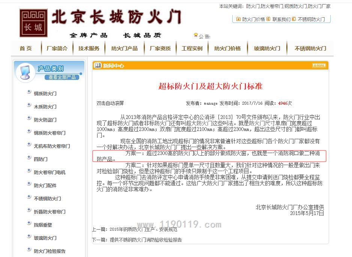The height and width of the screenshot is (257, 352).
Task: Click the monitor icon in 产品类别 panel
Action: [x=25, y=72]
